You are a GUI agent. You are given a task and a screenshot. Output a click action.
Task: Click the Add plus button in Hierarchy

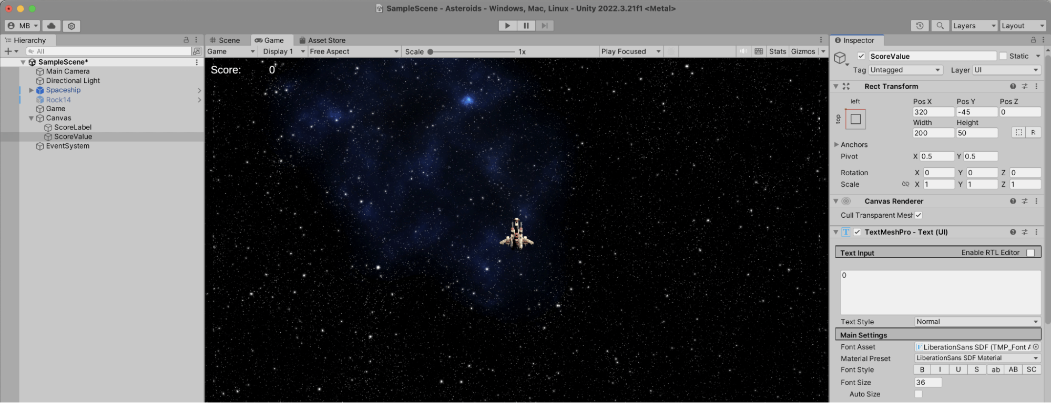8,51
